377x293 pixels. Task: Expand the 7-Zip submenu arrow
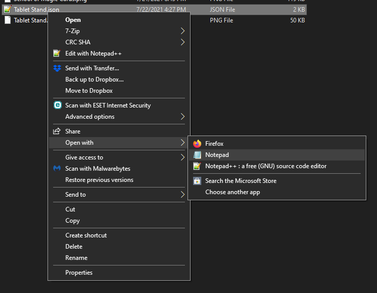coord(183,31)
